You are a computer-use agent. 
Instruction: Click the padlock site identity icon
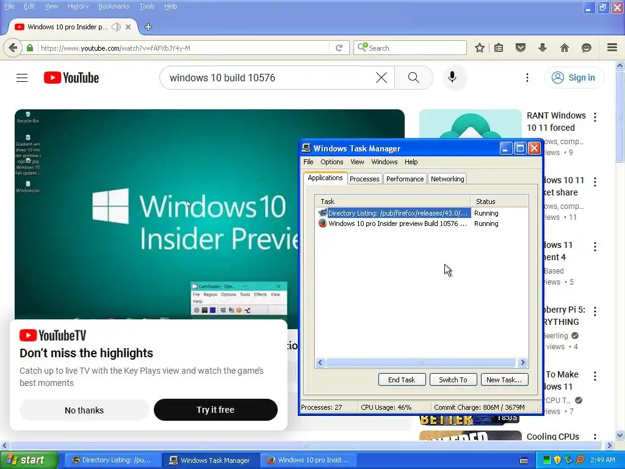coord(30,48)
